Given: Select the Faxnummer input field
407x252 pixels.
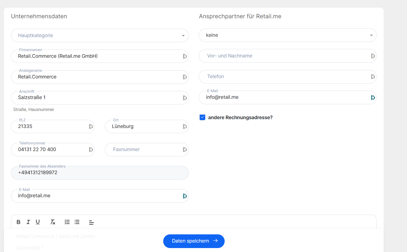Looking at the screenshot, I should (x=143, y=150).
